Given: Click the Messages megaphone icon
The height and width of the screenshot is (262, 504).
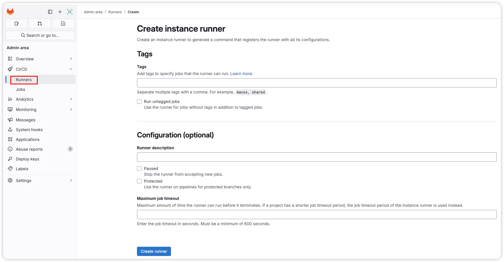Looking at the screenshot, I should [x=10, y=120].
